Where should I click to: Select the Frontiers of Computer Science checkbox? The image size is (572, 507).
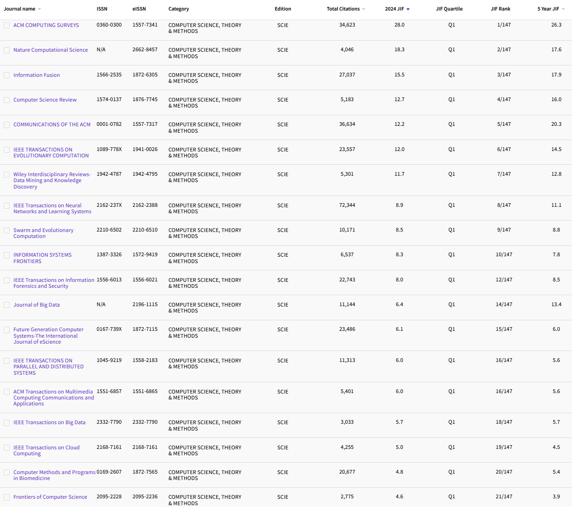pos(6,497)
